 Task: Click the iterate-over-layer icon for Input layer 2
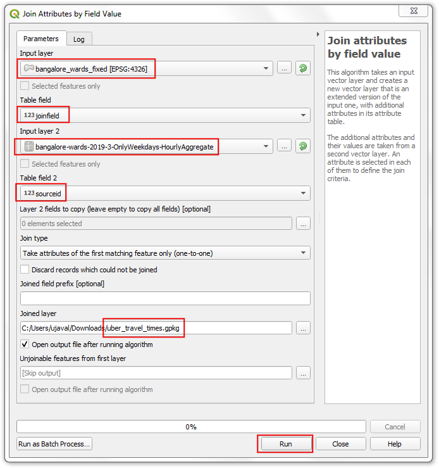click(x=304, y=146)
